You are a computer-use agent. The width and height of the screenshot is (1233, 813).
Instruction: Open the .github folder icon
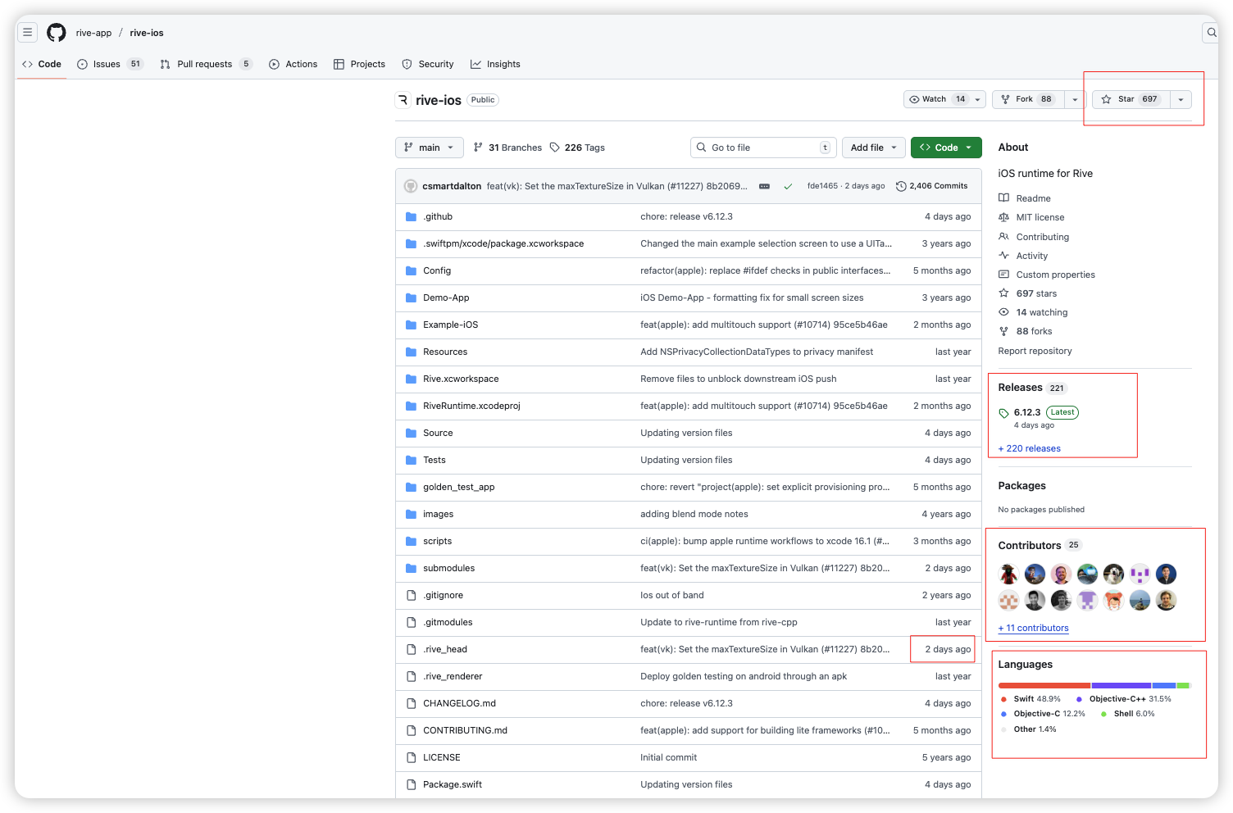tap(412, 216)
